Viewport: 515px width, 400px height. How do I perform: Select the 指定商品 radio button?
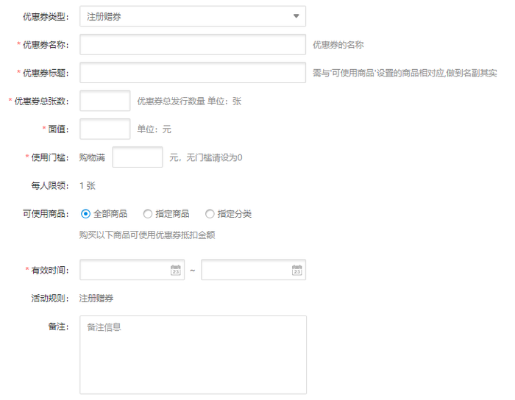pyautogui.click(x=148, y=214)
